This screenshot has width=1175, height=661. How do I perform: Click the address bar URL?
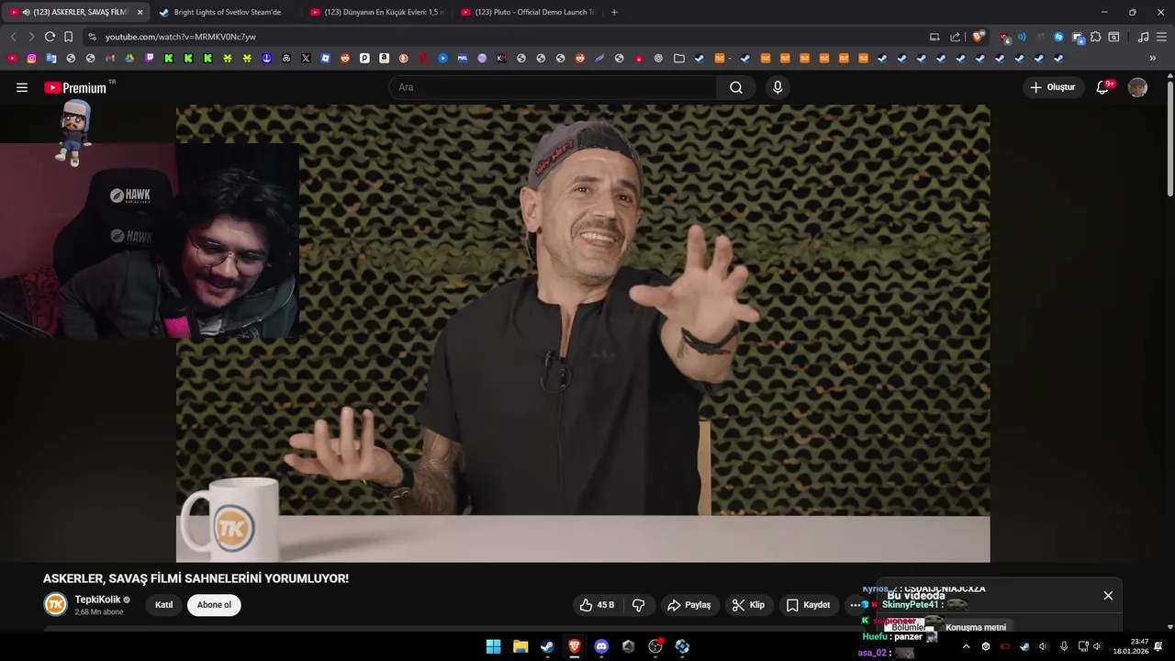point(181,37)
